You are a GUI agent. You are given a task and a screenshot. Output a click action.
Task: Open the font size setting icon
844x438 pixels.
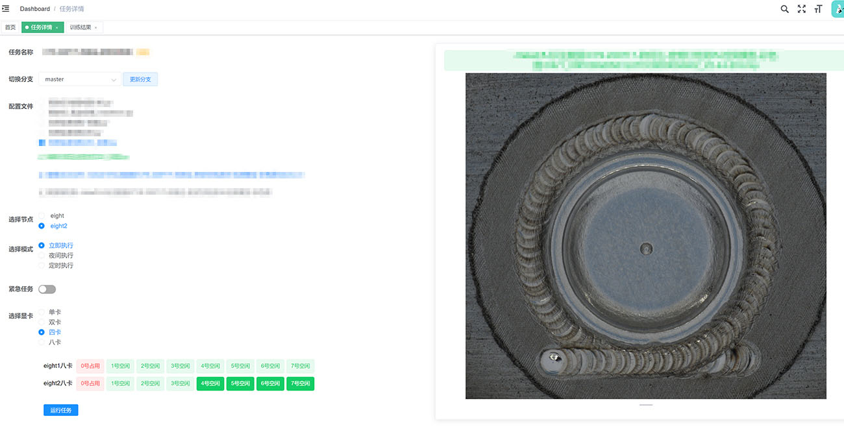(818, 9)
